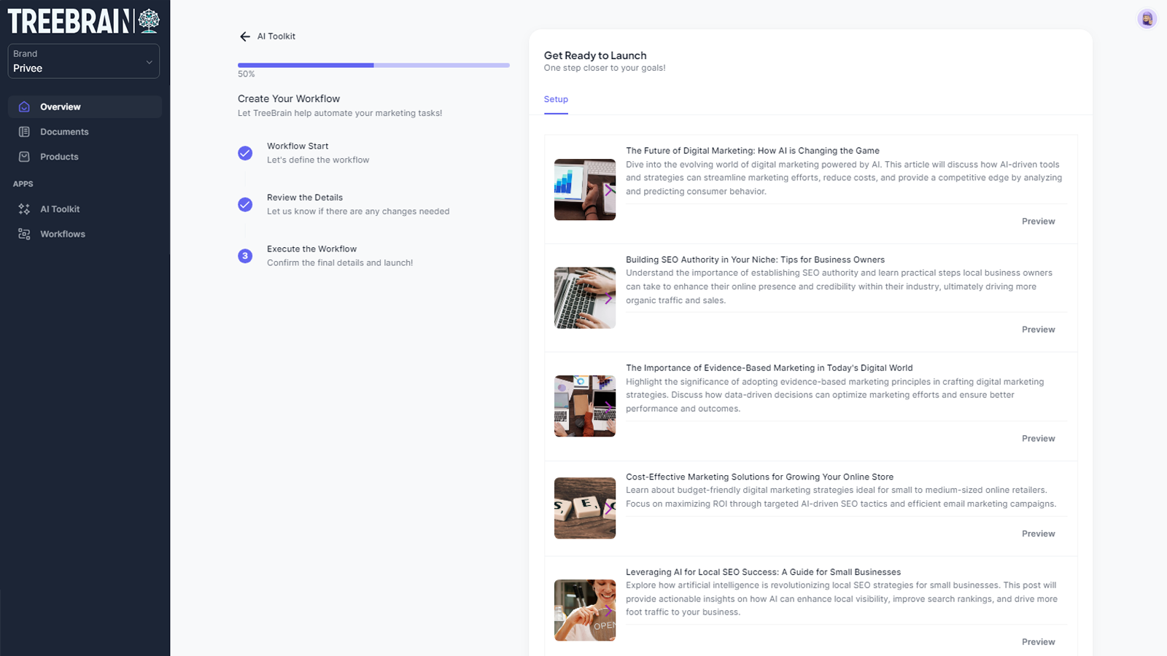Preview the Evidence-Based Marketing article

coord(1038,439)
